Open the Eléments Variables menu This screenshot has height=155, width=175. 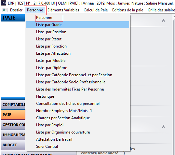(63, 10)
